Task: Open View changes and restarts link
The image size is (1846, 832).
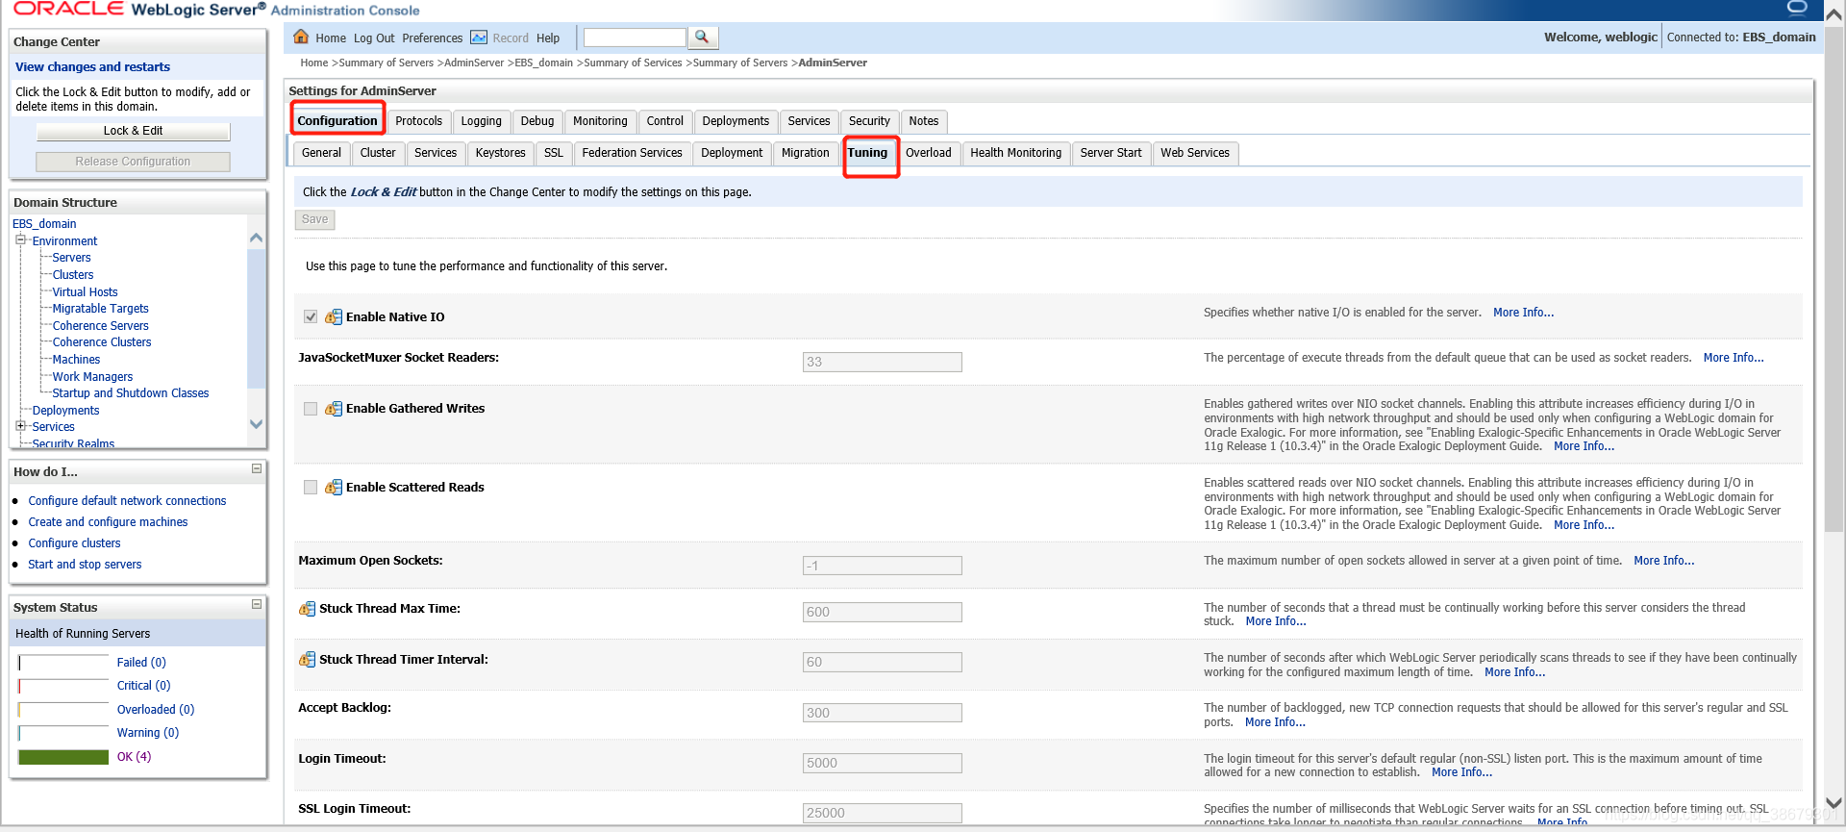Action: [x=92, y=67]
